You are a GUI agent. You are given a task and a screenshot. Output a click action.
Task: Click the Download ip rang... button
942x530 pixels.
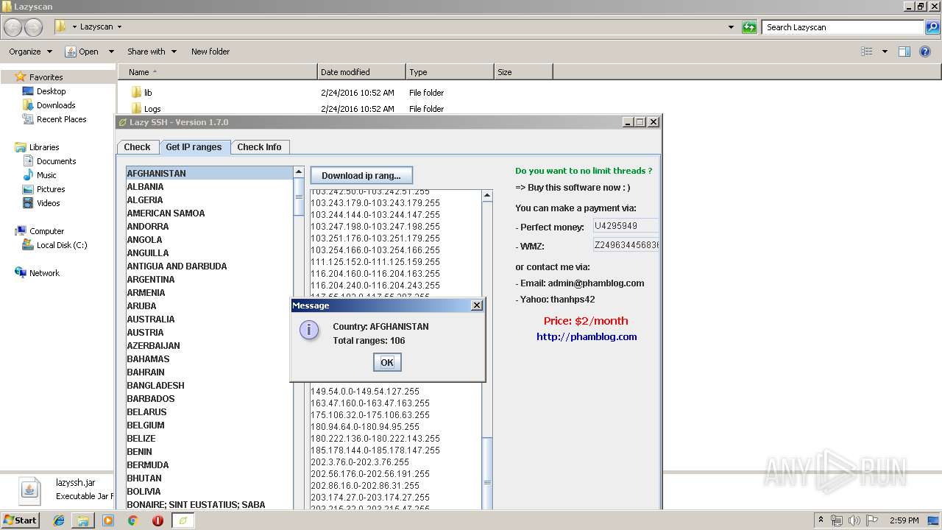(361, 175)
